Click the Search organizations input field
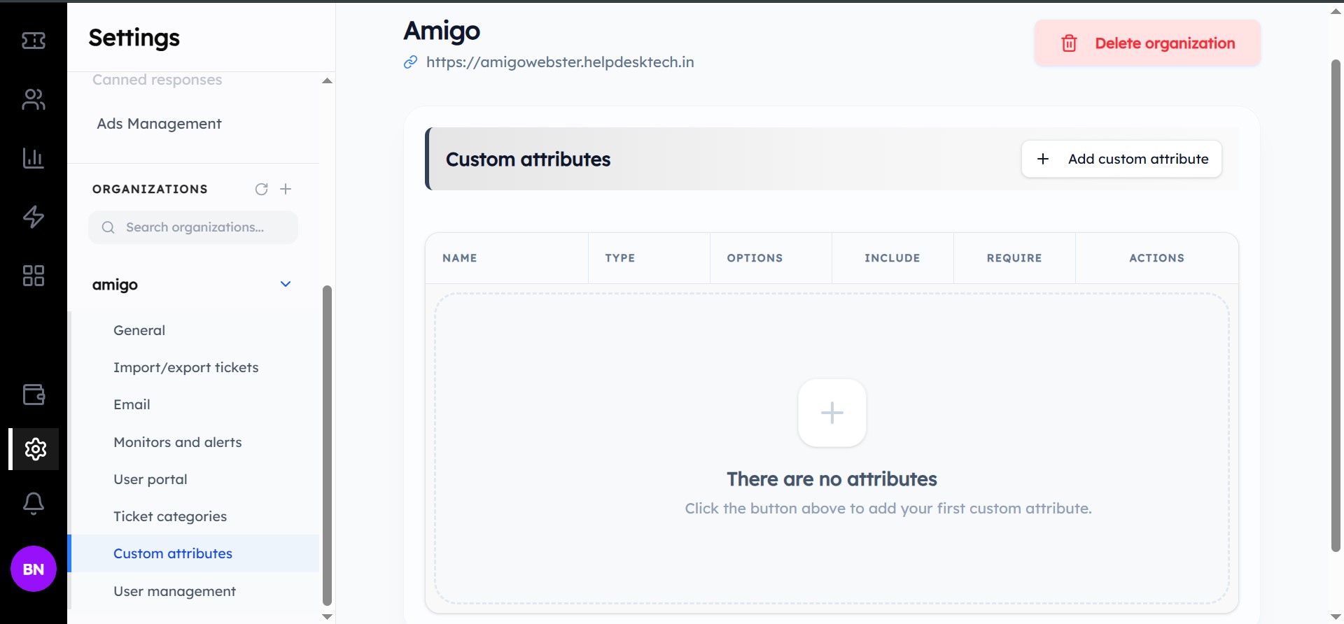This screenshot has width=1344, height=624. click(194, 227)
